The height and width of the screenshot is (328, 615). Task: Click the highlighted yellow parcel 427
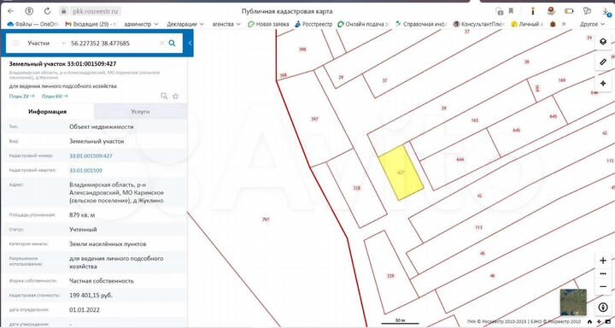(x=401, y=173)
